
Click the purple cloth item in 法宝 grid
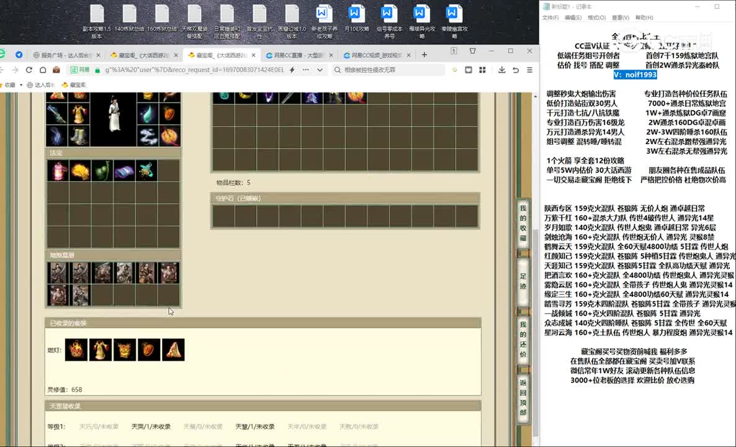point(124,171)
